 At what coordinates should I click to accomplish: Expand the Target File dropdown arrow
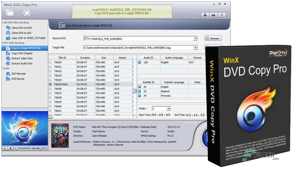(x=195, y=47)
